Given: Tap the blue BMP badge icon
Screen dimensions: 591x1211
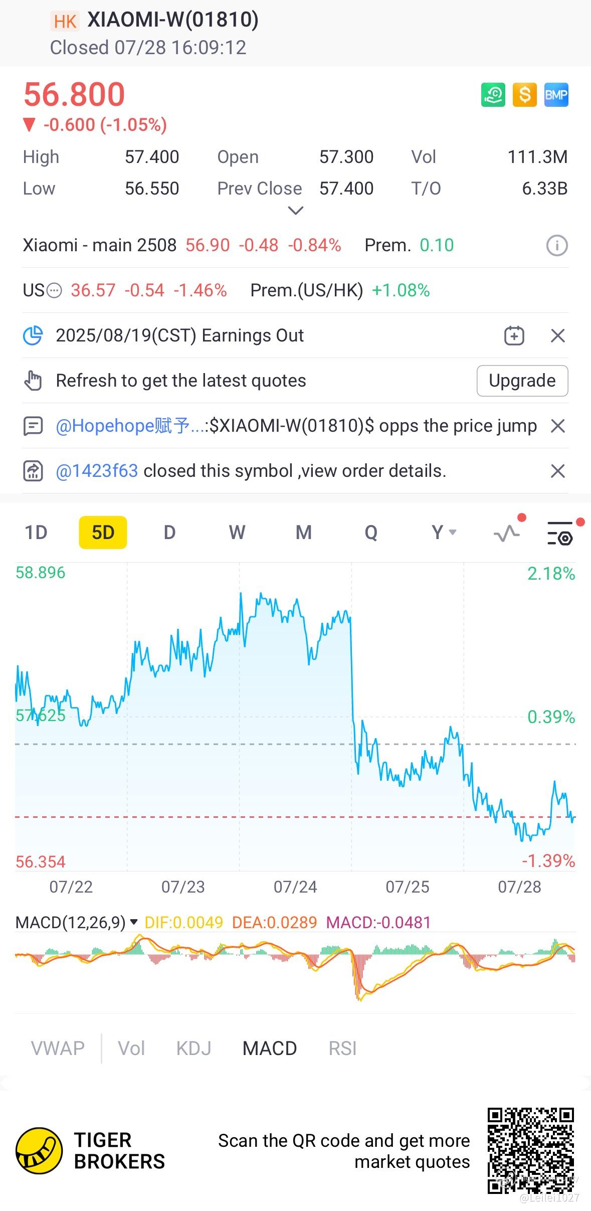Looking at the screenshot, I should (x=556, y=95).
